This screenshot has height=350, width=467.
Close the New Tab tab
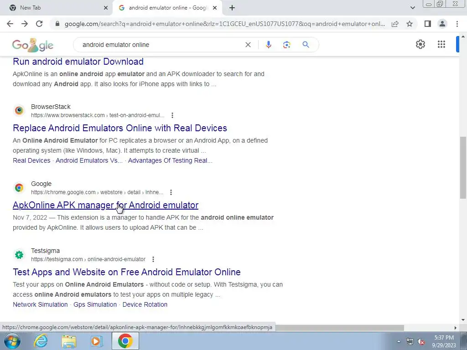pyautogui.click(x=106, y=8)
